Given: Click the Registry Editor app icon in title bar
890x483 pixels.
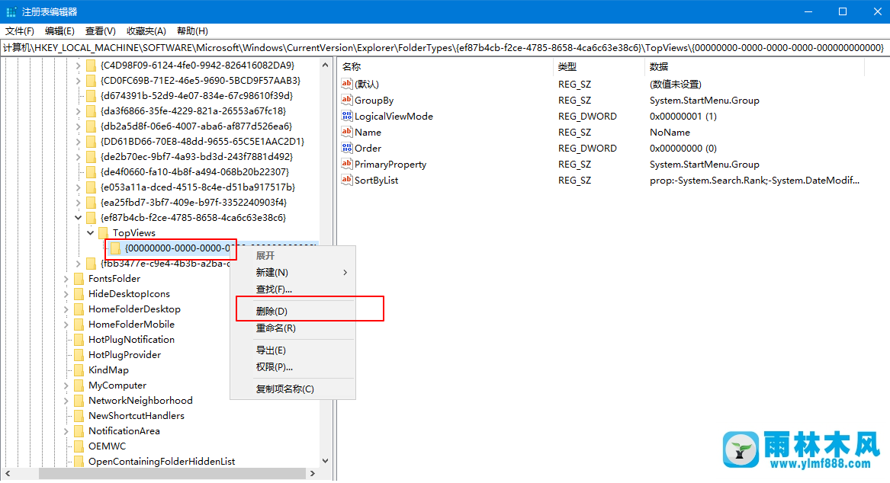Looking at the screenshot, I should pos(11,12).
